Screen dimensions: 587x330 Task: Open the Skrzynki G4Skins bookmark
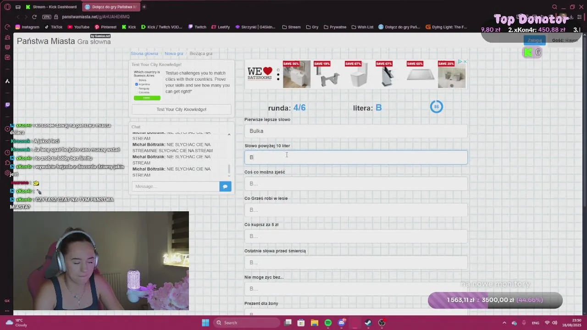(x=255, y=27)
